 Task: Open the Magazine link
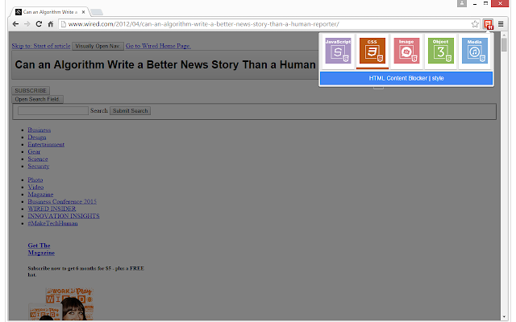40,194
